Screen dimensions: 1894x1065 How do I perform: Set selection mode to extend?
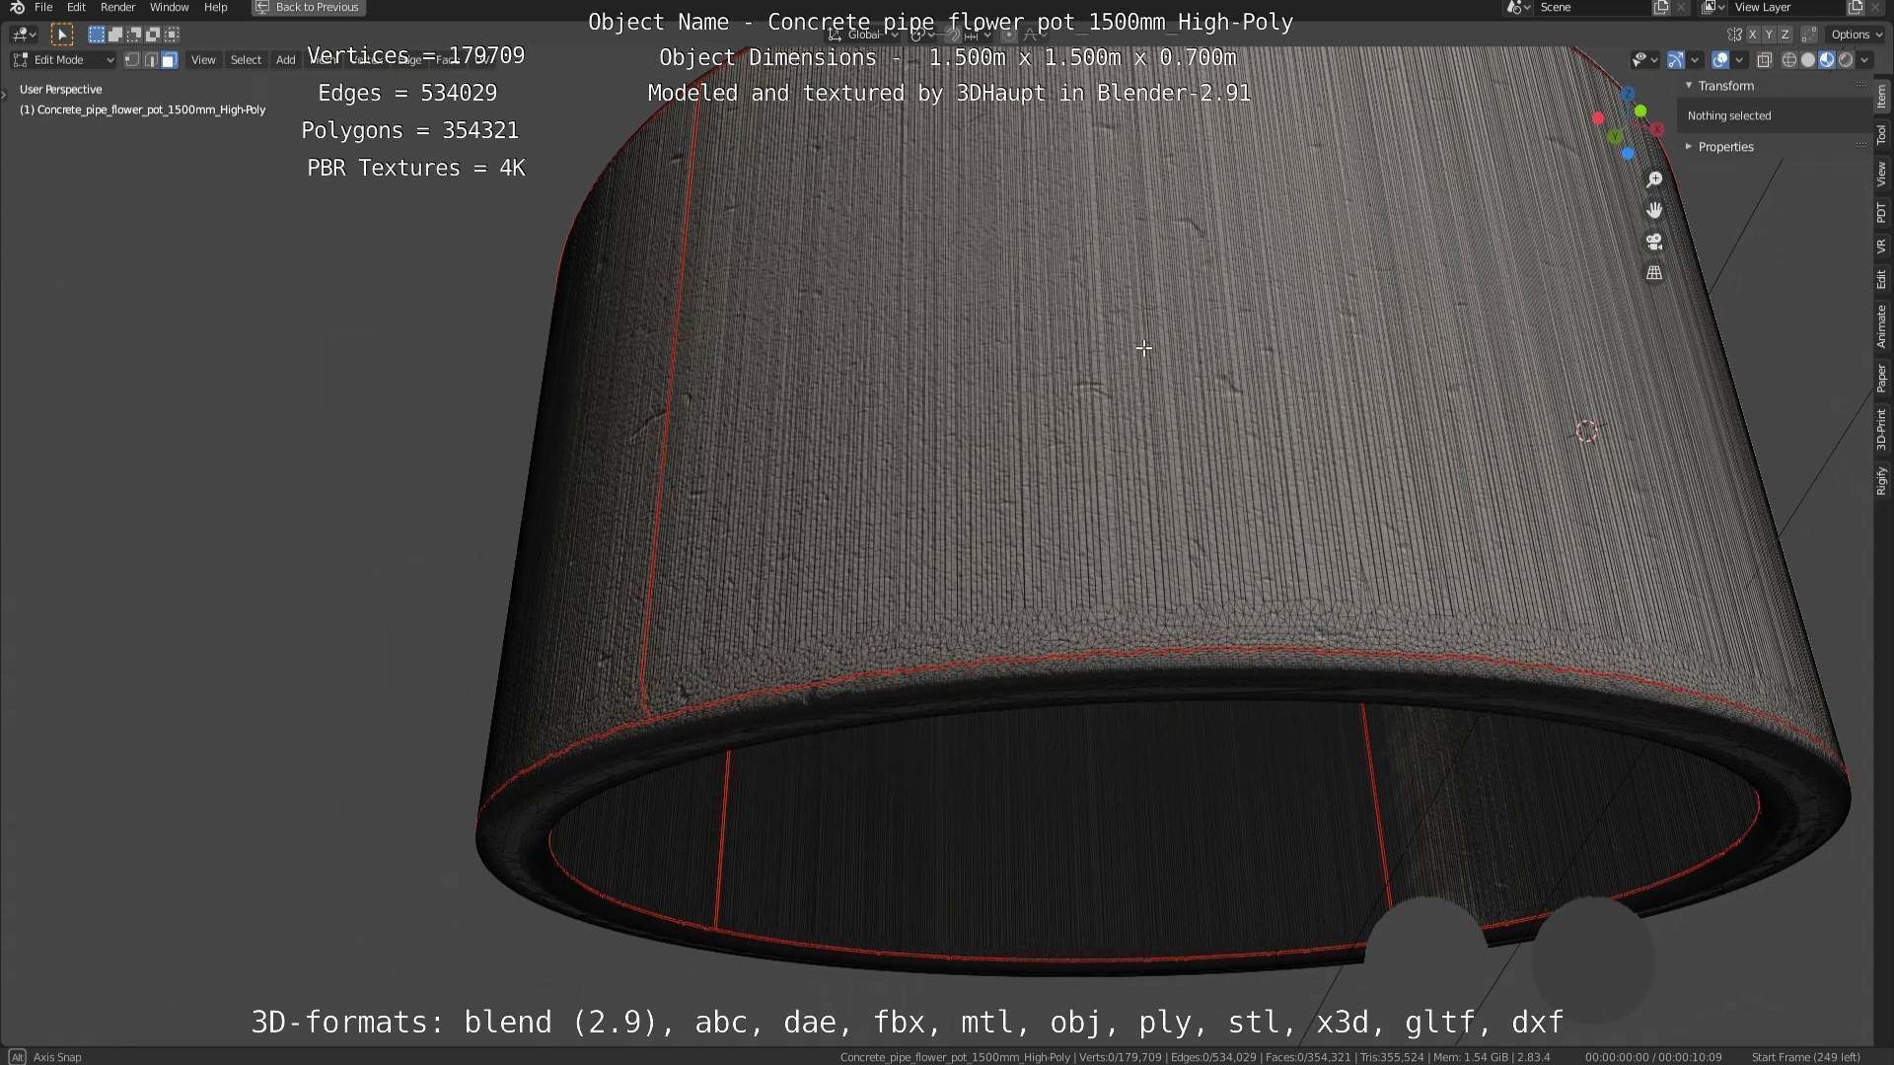tap(114, 35)
